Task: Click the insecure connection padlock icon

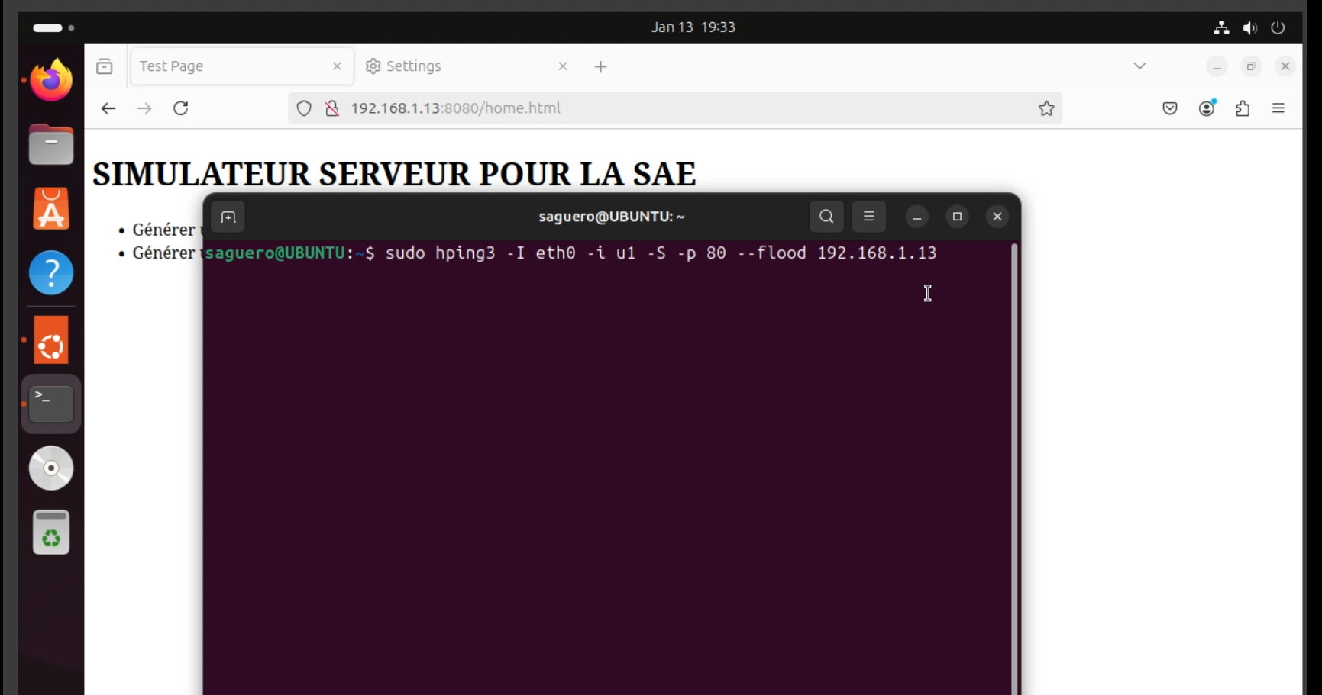Action: [332, 108]
